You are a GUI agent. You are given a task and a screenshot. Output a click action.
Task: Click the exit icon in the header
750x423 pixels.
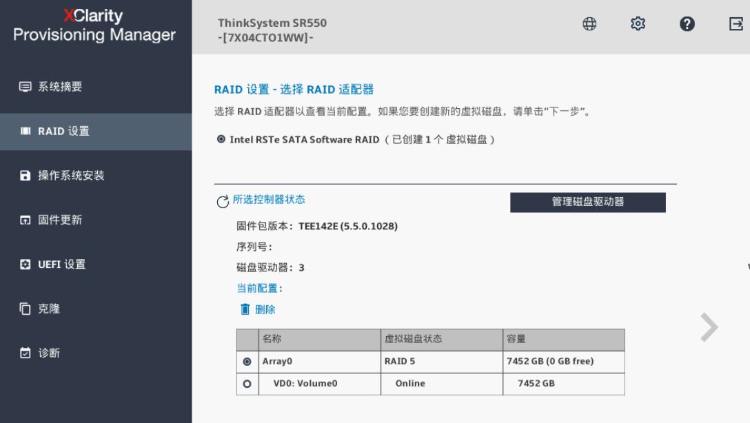coord(736,24)
